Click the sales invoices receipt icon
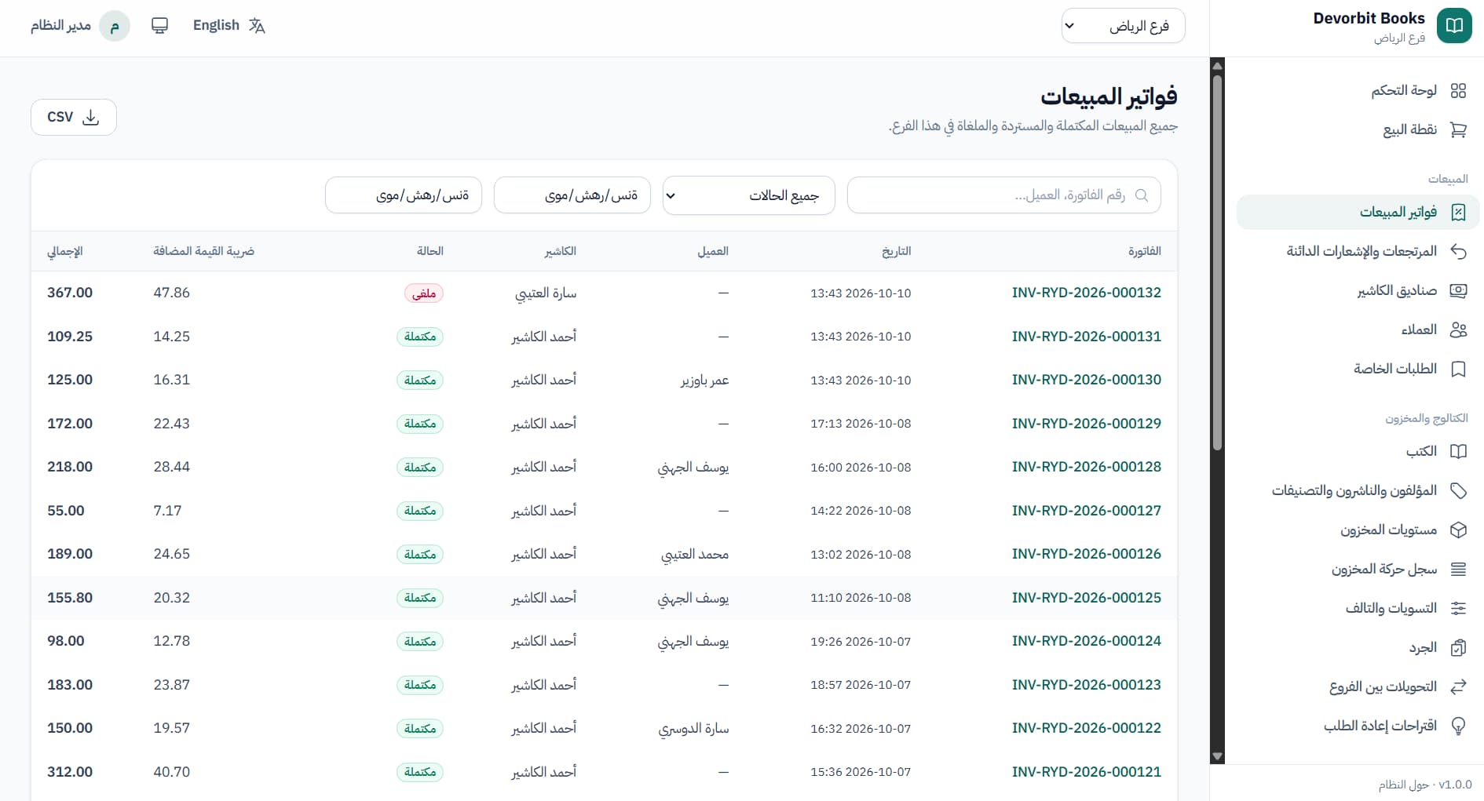The height and width of the screenshot is (801, 1484). [1458, 213]
